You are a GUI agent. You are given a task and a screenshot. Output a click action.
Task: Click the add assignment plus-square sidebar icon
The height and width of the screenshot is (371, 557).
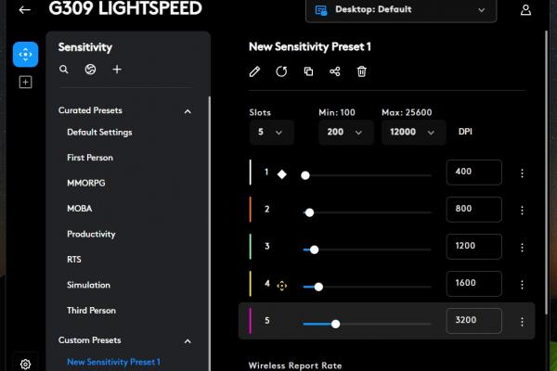pos(25,83)
